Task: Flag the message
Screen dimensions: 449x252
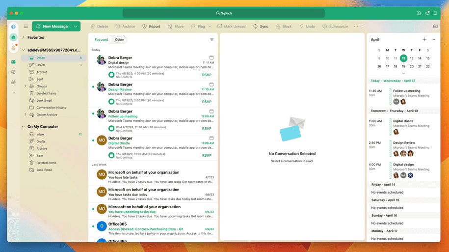Action: (x=198, y=27)
